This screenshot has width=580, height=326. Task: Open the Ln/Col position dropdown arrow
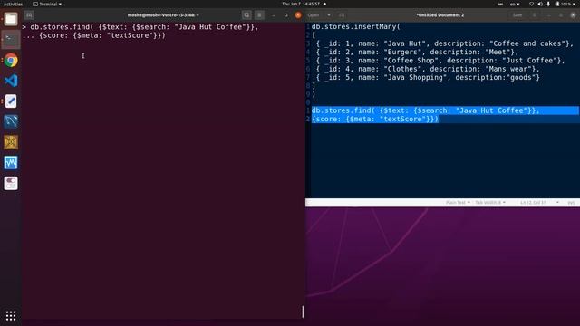[557, 203]
